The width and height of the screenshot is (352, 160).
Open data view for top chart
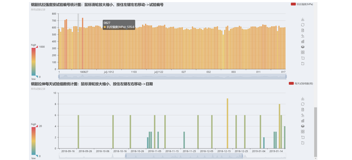click(303, 30)
